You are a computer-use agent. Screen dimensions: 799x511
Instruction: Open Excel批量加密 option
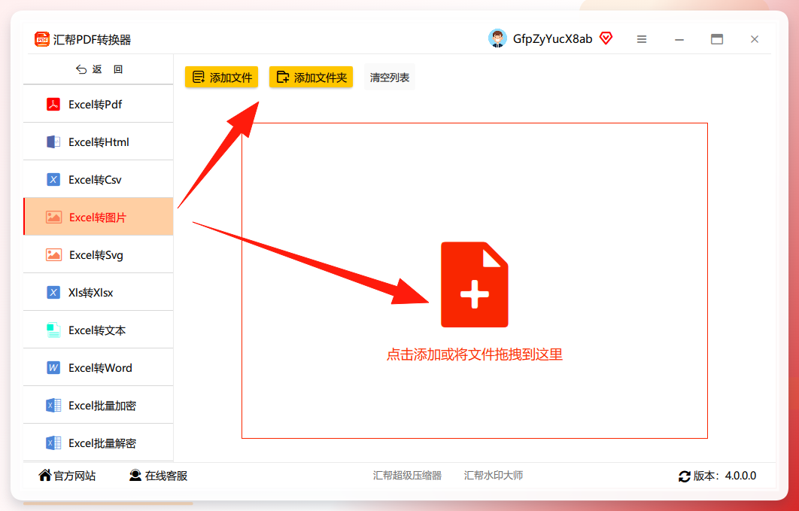(x=99, y=406)
